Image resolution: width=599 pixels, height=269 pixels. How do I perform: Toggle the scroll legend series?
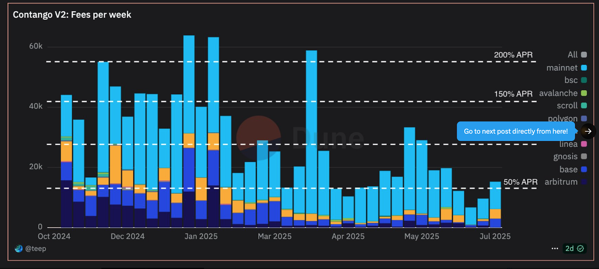pyautogui.click(x=572, y=106)
